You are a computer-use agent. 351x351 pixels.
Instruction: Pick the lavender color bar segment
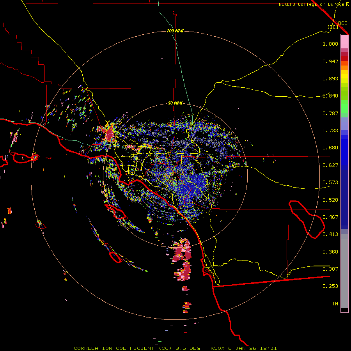344,124
